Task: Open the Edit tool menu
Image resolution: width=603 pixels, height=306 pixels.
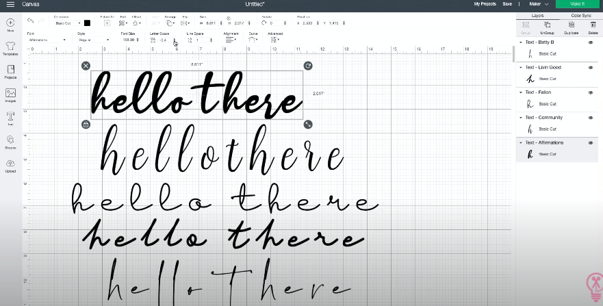Action: [123, 23]
